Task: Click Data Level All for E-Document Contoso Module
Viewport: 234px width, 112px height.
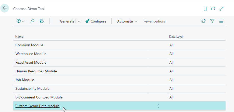Action: pyautogui.click(x=171, y=97)
